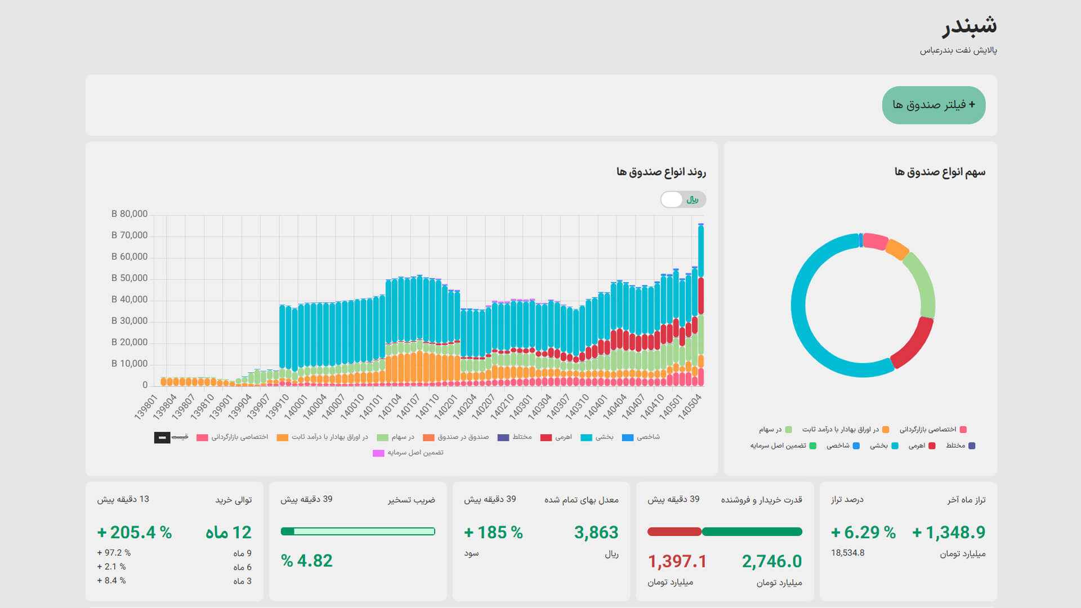This screenshot has height=608, width=1081.
Task: Toggle صندوق در صندوق in trend chart legend
Action: pos(456,437)
